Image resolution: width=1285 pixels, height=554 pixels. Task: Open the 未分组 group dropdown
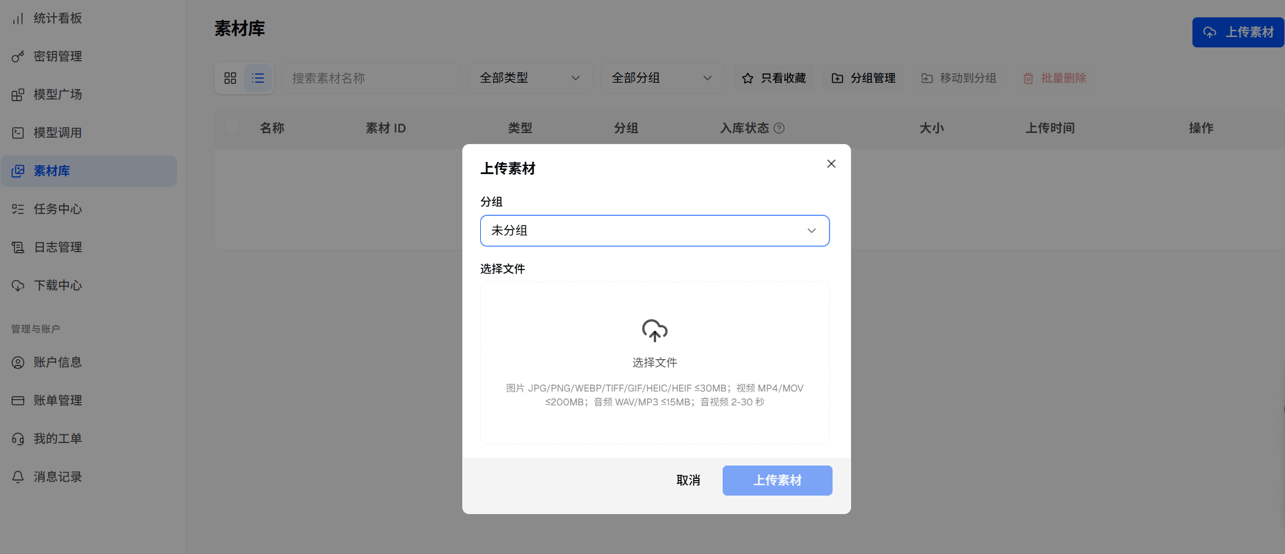click(655, 231)
